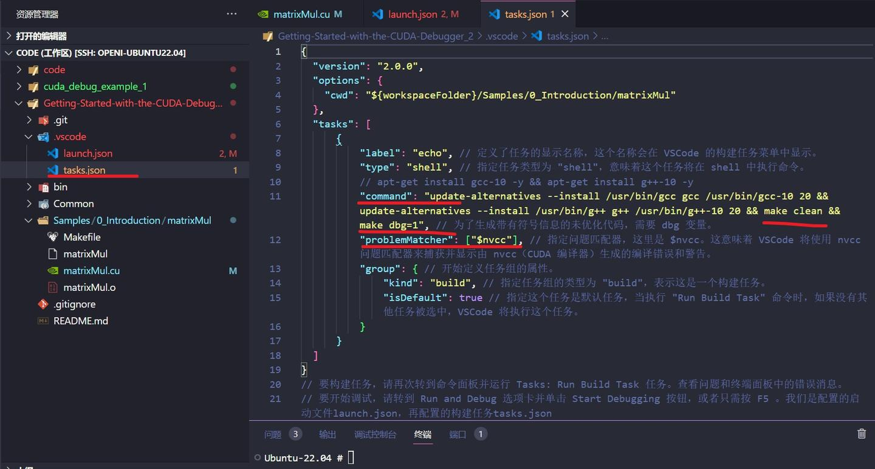Click the NVIDIA icon on the matrixMul.cu tab
This screenshot has height=469, width=875.
point(262,14)
